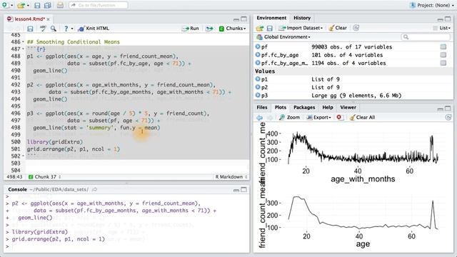457x257 pixels.
Task: Remove current plot with red X icon
Action: tap(339, 117)
